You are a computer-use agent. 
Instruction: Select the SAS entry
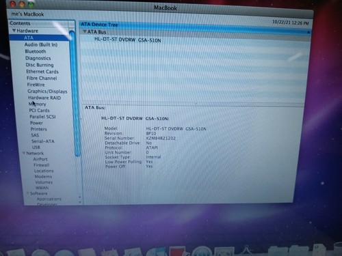click(35, 135)
